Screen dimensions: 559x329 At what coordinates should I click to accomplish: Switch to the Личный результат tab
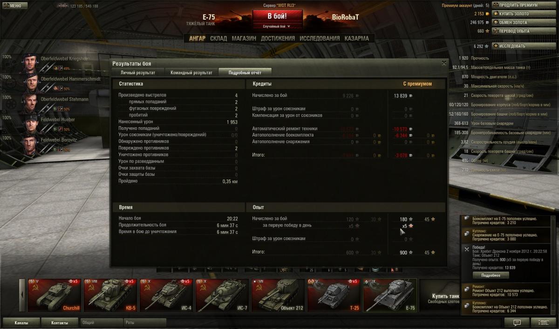(x=137, y=73)
